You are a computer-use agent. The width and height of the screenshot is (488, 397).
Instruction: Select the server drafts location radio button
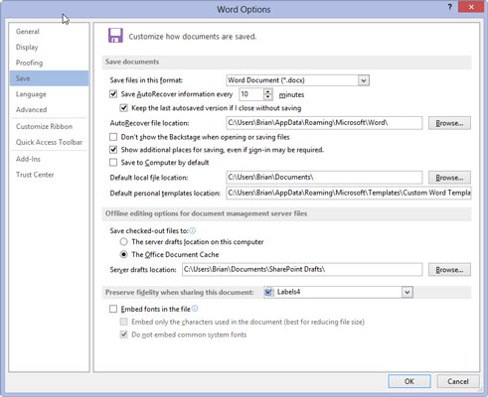tap(123, 242)
